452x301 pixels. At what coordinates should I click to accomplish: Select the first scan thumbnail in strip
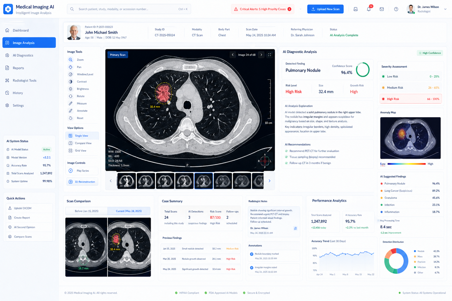[x=127, y=181]
